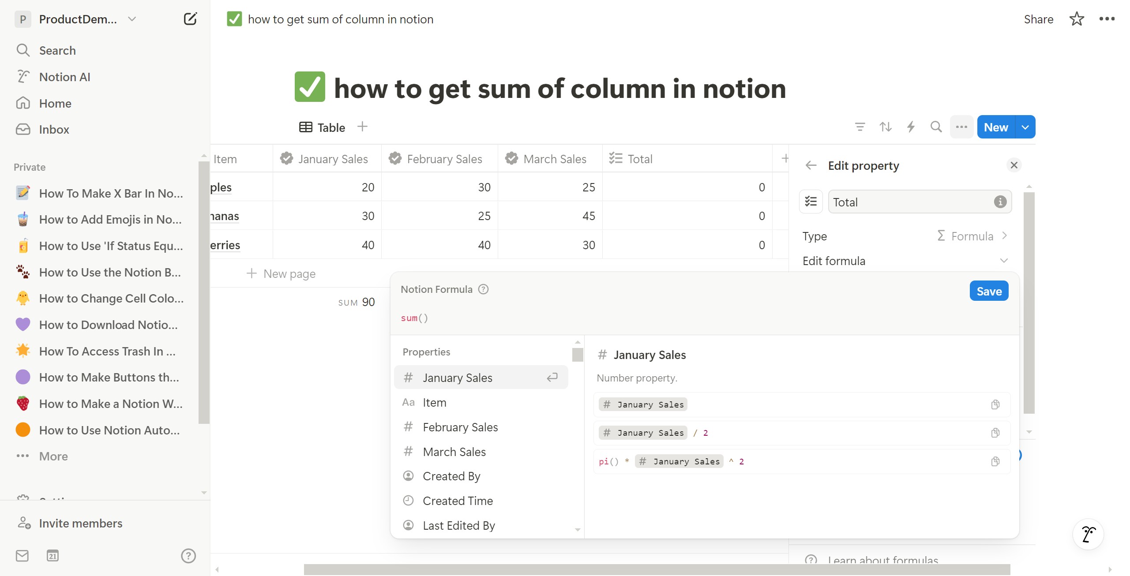Copy the January Sales / 2 example
Image resolution: width=1130 pixels, height=576 pixels.
(x=995, y=433)
